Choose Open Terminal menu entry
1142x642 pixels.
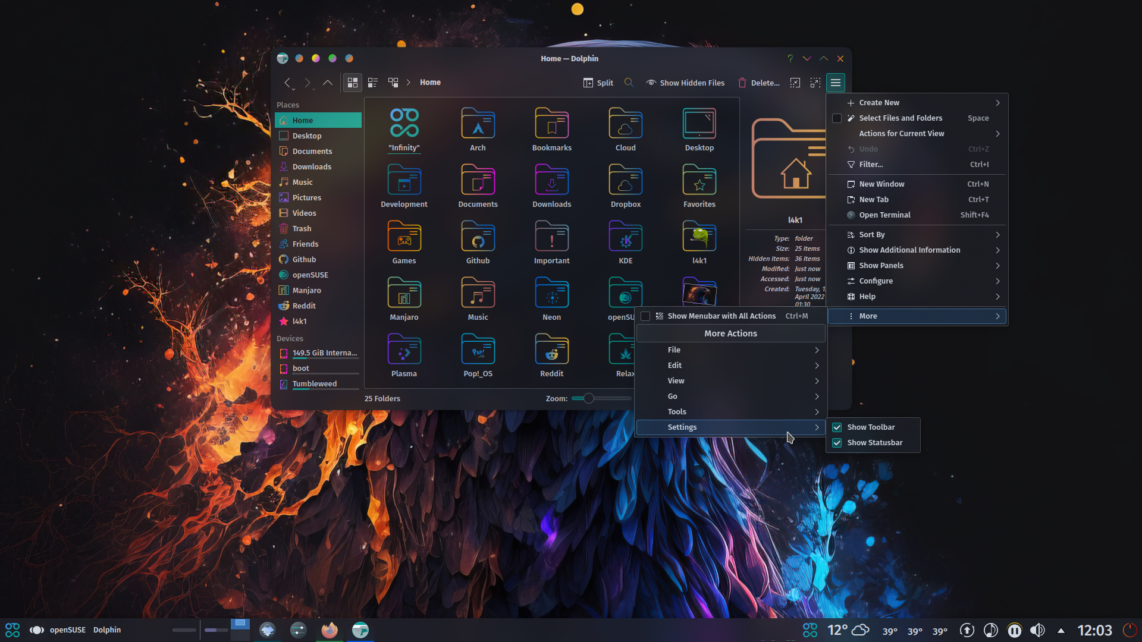tap(917, 215)
